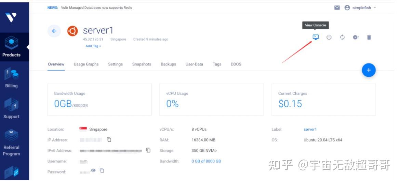Click the server1 heading title
Image resolution: width=400 pixels, height=181 pixels.
[x=98, y=31]
